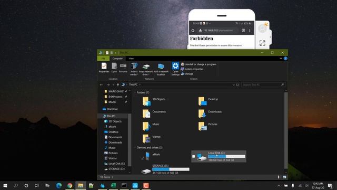The height and width of the screenshot is (190, 337).
Task: Open the phone browser three-dot menu
Action: 250,31
